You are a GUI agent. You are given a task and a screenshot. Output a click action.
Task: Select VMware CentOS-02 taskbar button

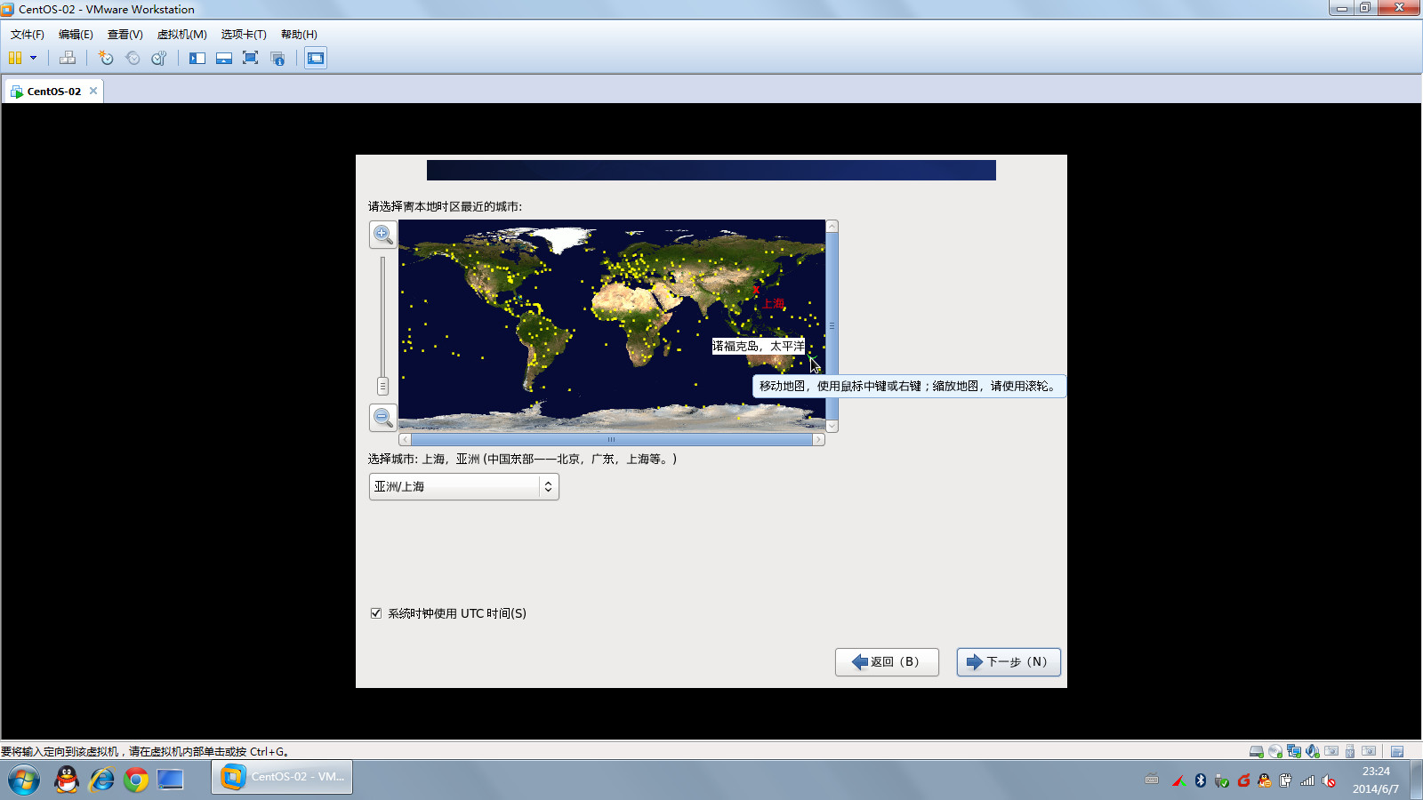(282, 777)
